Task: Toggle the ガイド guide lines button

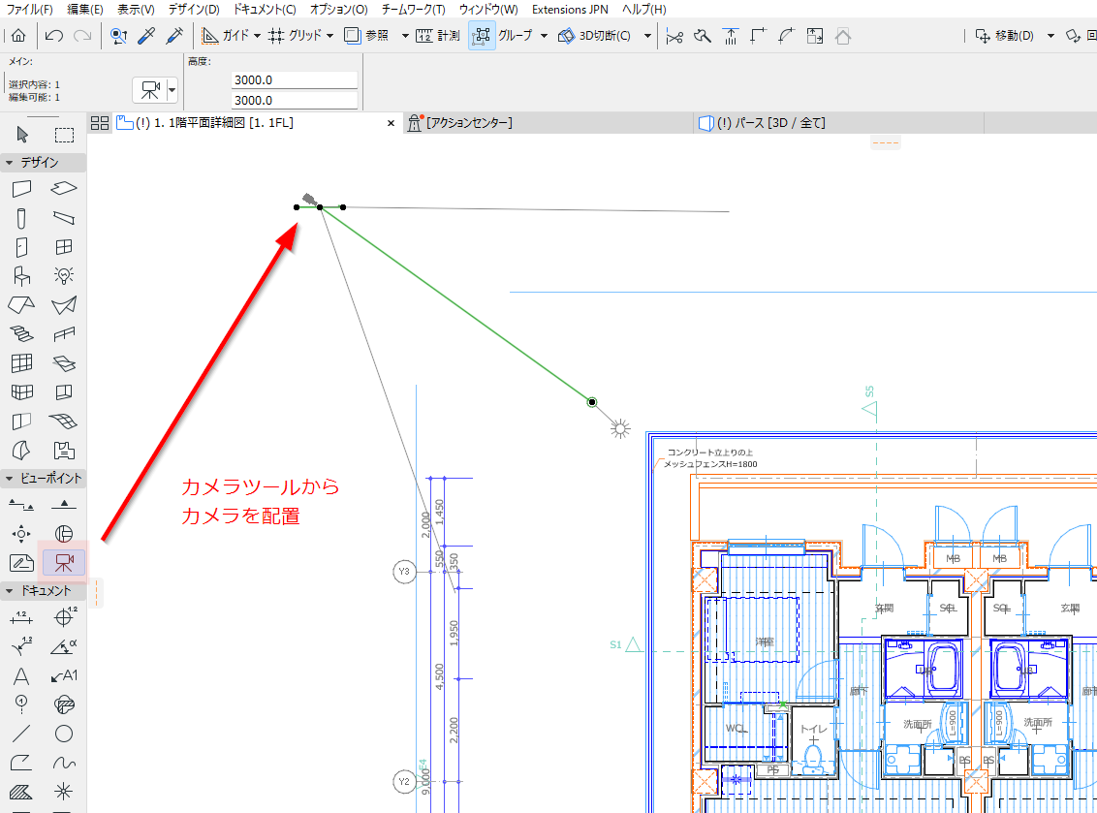Action: (225, 35)
